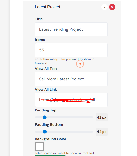
Task: Click the Padding Top label
Action: pyautogui.click(x=45, y=110)
